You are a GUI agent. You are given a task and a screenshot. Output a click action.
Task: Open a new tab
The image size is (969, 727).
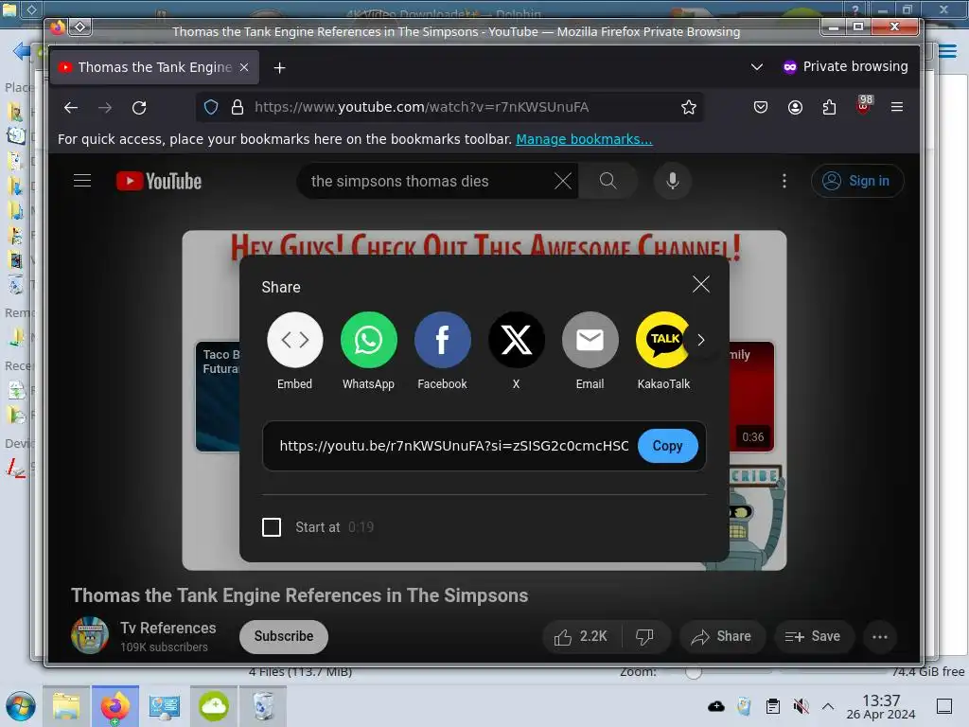point(279,67)
